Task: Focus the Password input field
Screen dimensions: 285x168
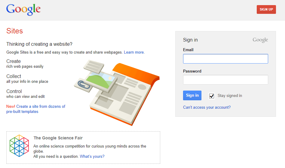Action: coord(225,80)
